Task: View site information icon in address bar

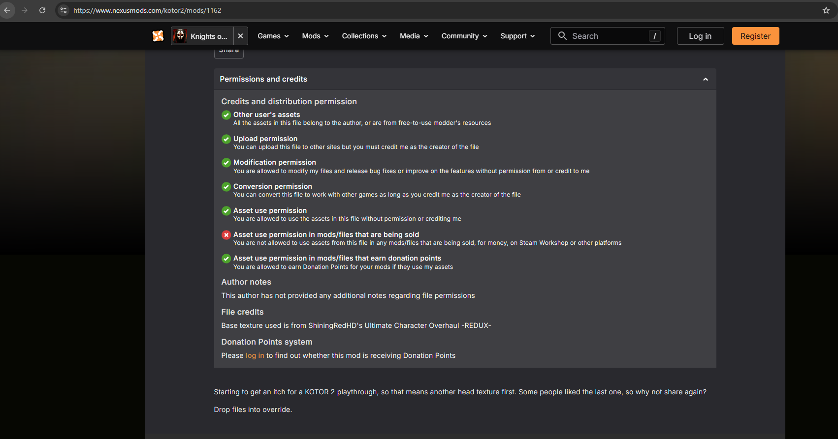Action: pos(64,10)
